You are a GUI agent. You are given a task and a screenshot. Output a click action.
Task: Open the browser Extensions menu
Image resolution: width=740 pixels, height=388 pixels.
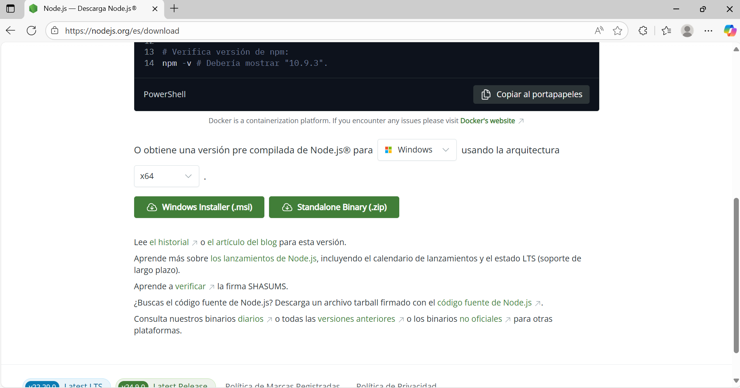pos(643,31)
